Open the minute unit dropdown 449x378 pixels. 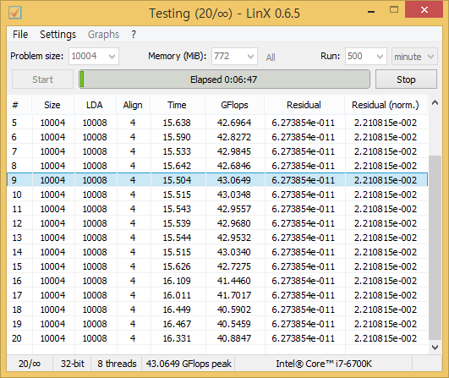[414, 57]
